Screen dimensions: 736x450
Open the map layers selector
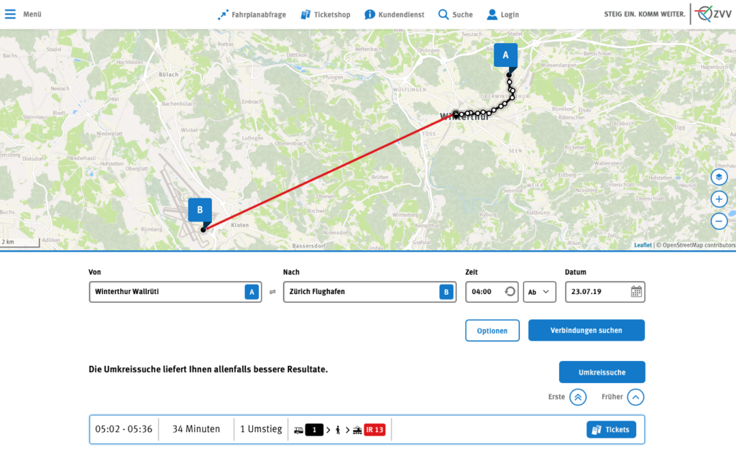(x=719, y=177)
